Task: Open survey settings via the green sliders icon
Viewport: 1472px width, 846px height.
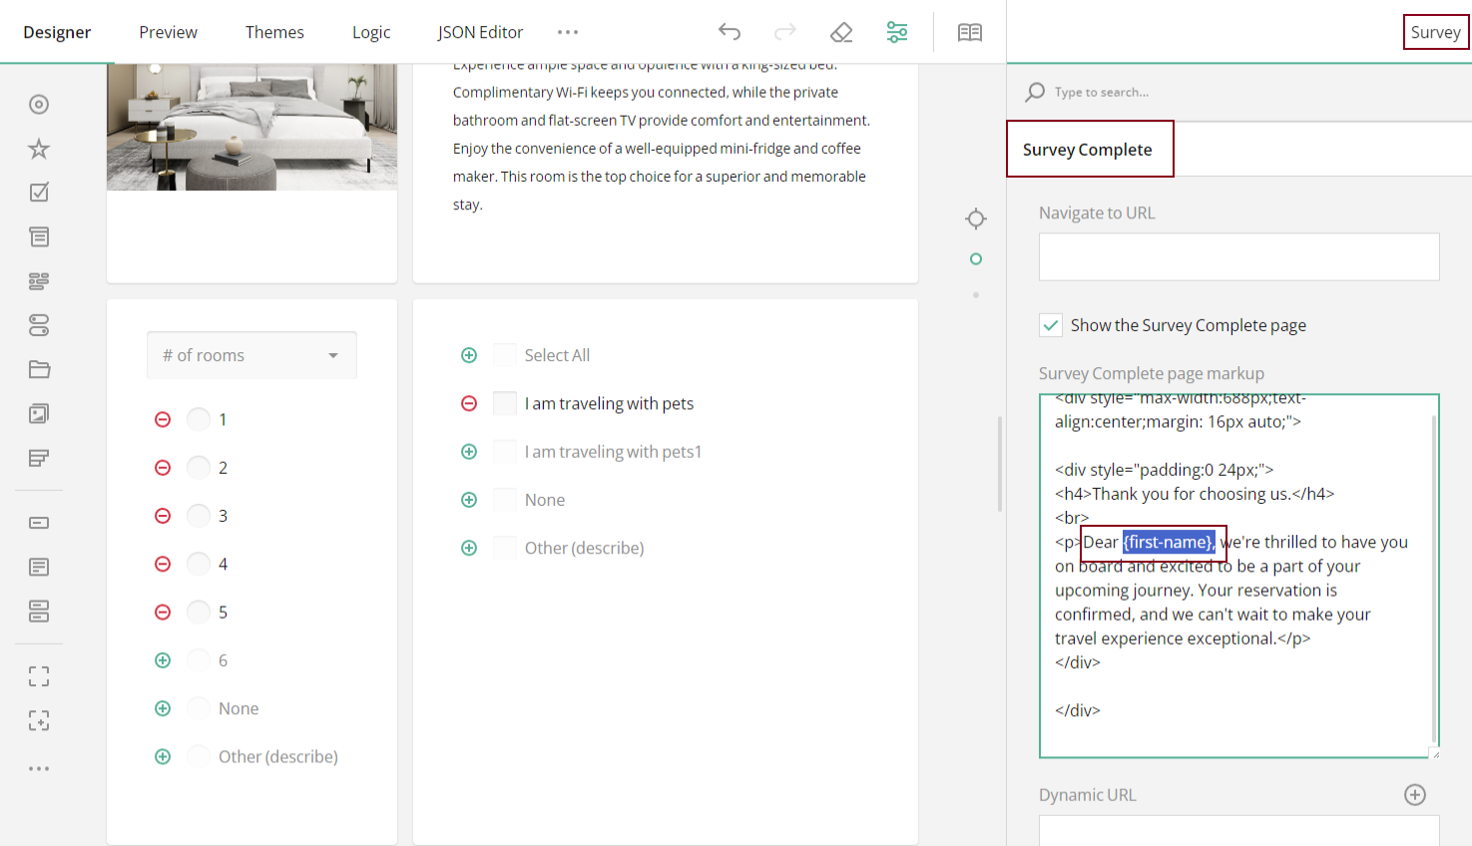Action: pyautogui.click(x=897, y=32)
